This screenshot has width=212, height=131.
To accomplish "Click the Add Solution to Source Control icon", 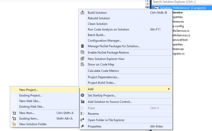I will 82,101.
